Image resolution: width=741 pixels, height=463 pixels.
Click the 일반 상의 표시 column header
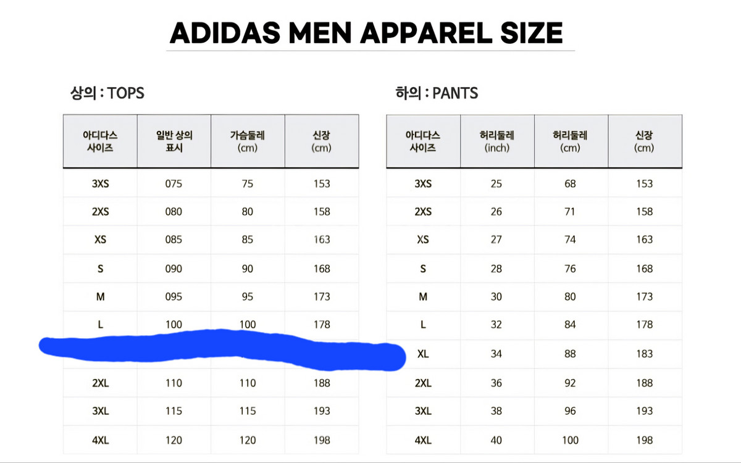[174, 141]
